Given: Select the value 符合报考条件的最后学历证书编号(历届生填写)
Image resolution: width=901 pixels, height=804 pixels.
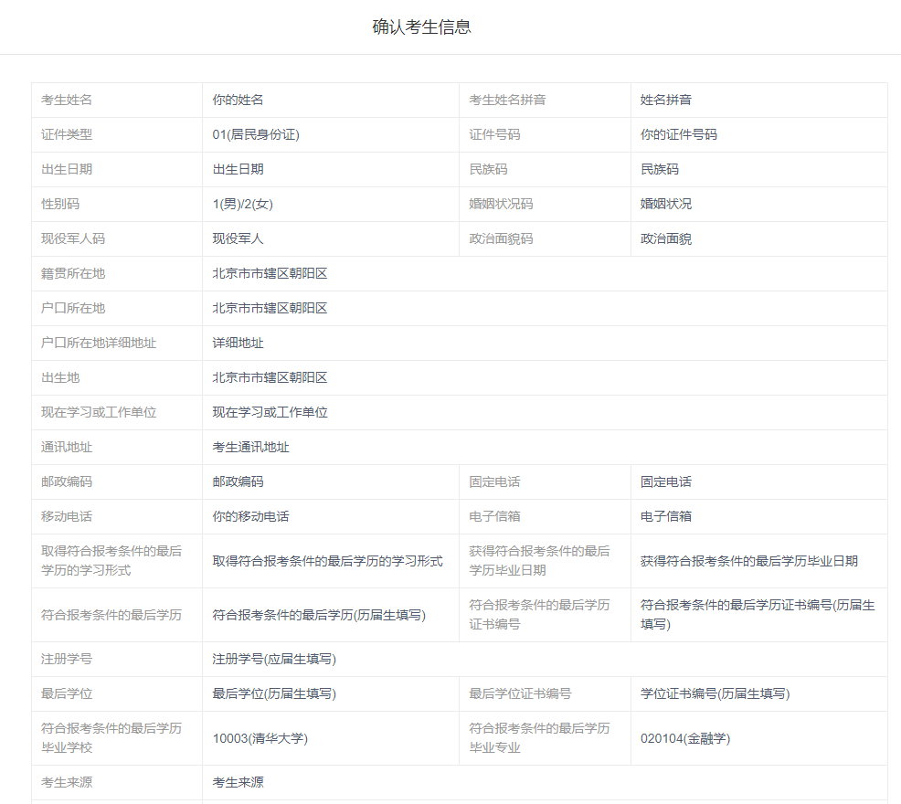Looking at the screenshot, I should pos(758,614).
